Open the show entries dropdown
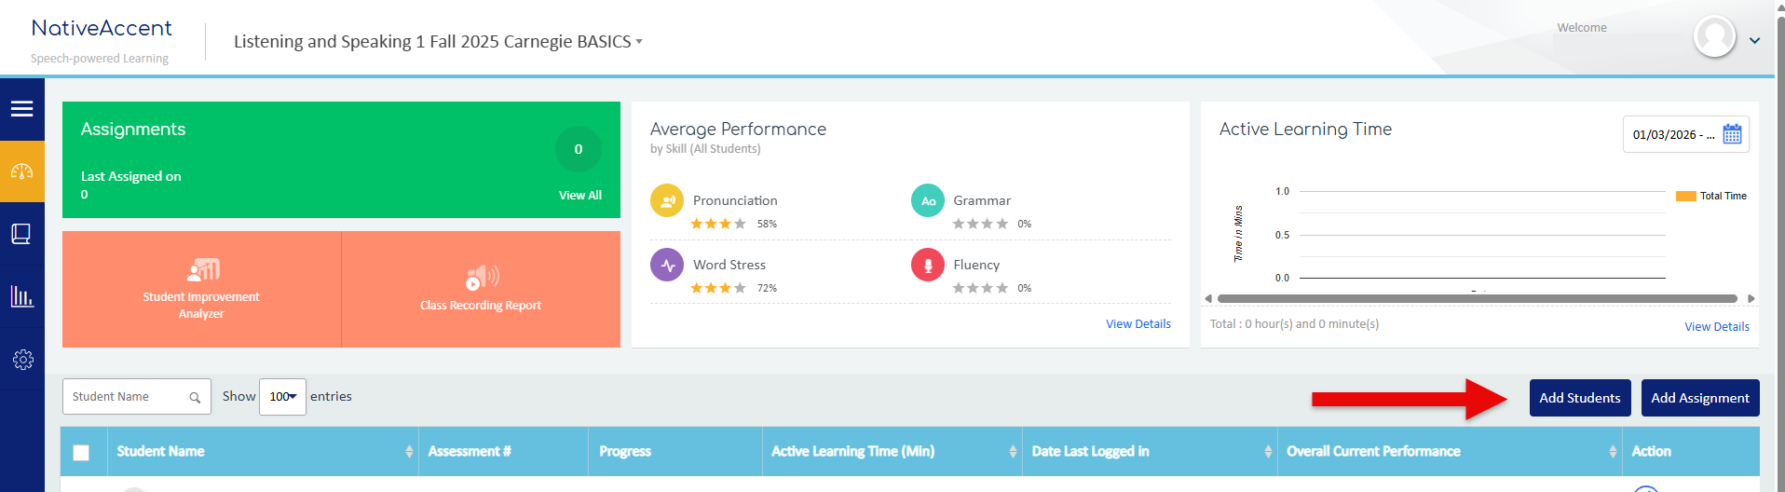Screen dimensions: 1785x492 point(282,397)
